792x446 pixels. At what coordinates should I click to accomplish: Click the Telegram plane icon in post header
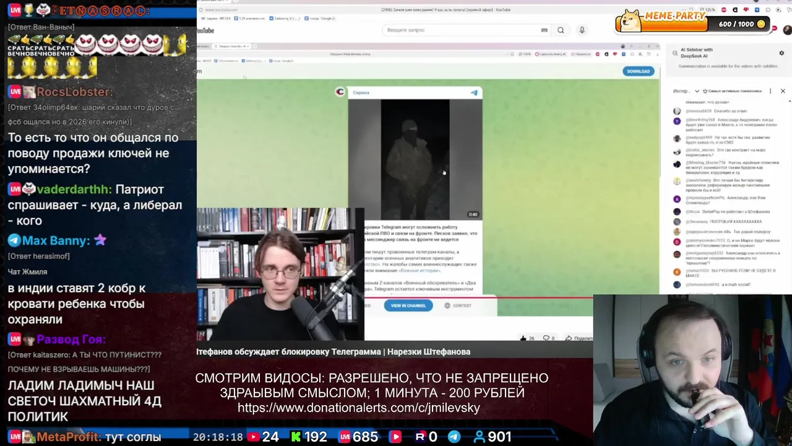coord(474,92)
